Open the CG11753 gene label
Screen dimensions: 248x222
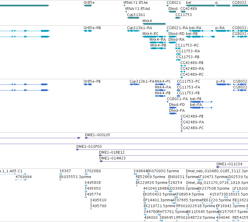pos(184,15)
